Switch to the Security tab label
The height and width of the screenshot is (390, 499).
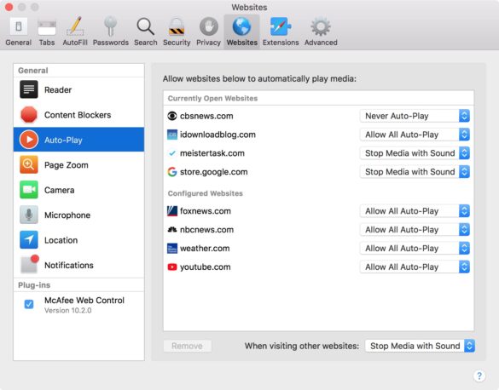click(x=177, y=43)
